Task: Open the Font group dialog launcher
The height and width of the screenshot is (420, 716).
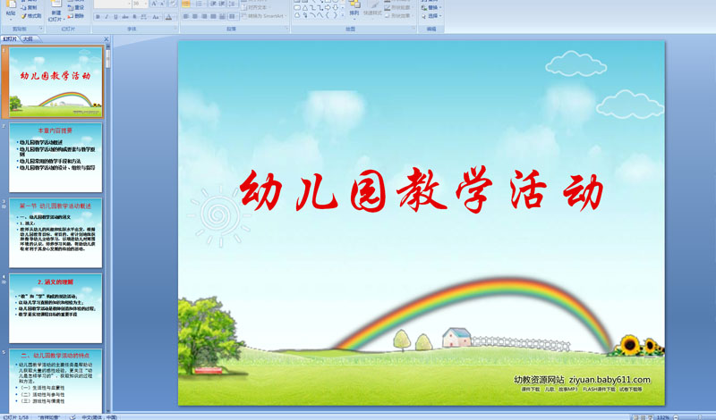Action: click(175, 29)
